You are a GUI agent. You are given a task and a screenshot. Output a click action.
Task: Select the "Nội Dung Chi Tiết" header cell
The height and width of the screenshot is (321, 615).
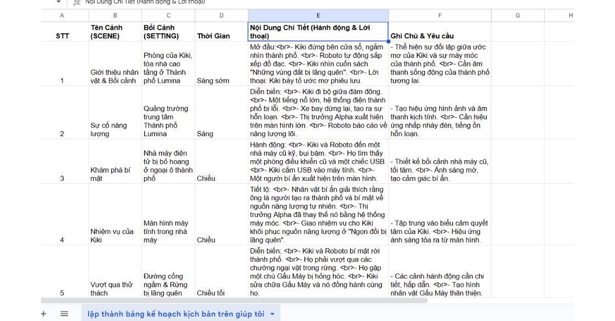(318, 32)
